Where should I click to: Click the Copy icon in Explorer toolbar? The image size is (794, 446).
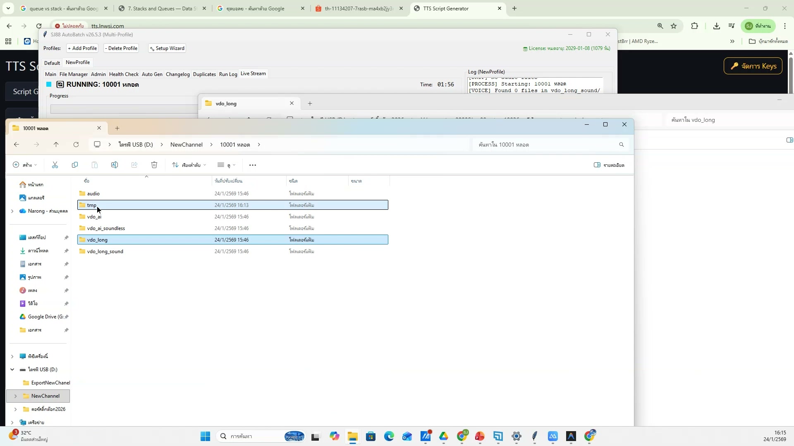[75, 165]
